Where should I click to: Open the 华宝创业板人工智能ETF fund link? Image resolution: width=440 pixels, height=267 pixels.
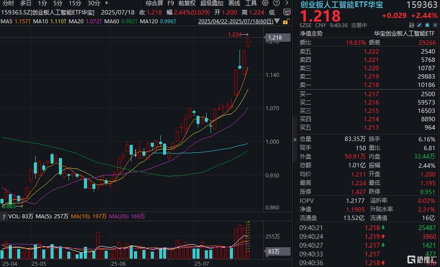tap(404, 34)
